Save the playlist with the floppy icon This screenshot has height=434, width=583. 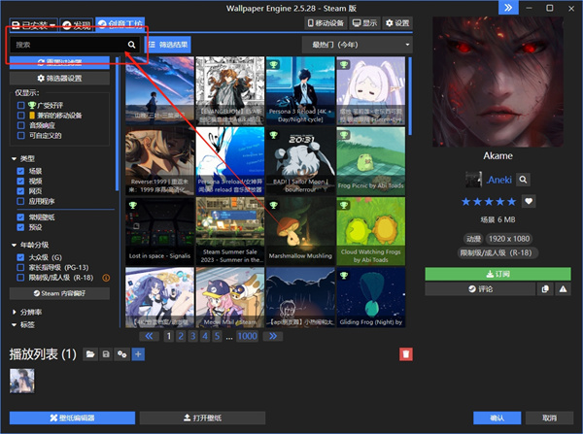pyautogui.click(x=106, y=354)
